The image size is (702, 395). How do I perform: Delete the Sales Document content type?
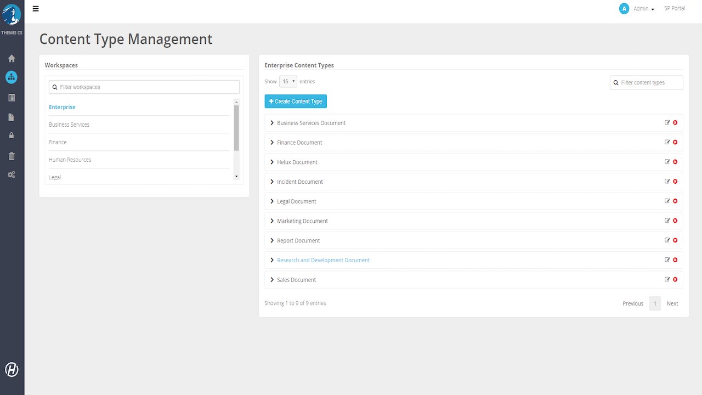(x=675, y=279)
